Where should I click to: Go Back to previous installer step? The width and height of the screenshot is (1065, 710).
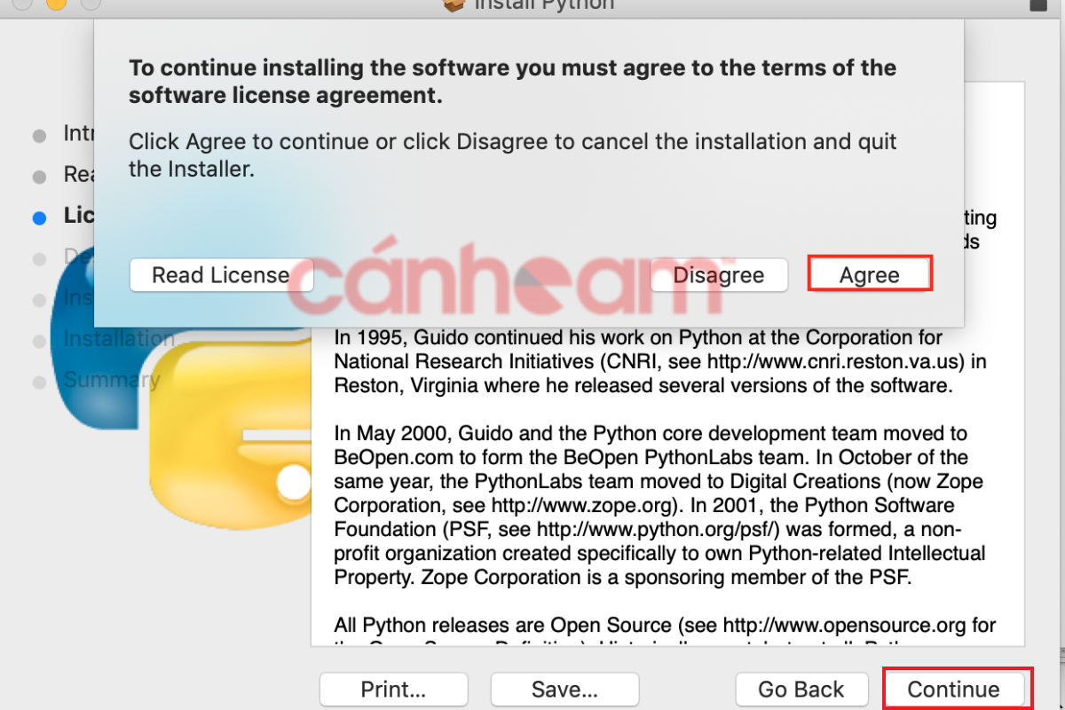[x=801, y=689]
